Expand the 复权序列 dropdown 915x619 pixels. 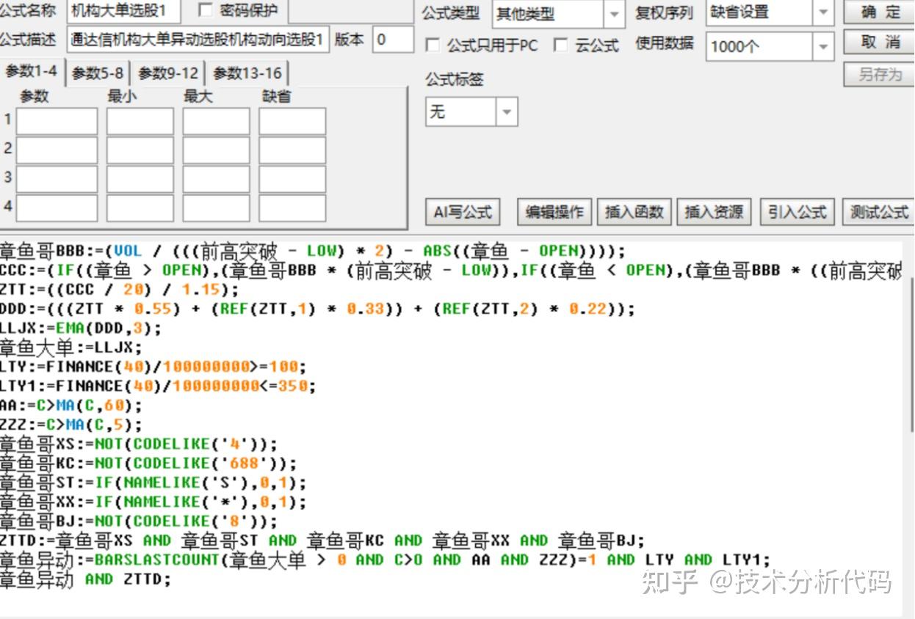(823, 12)
